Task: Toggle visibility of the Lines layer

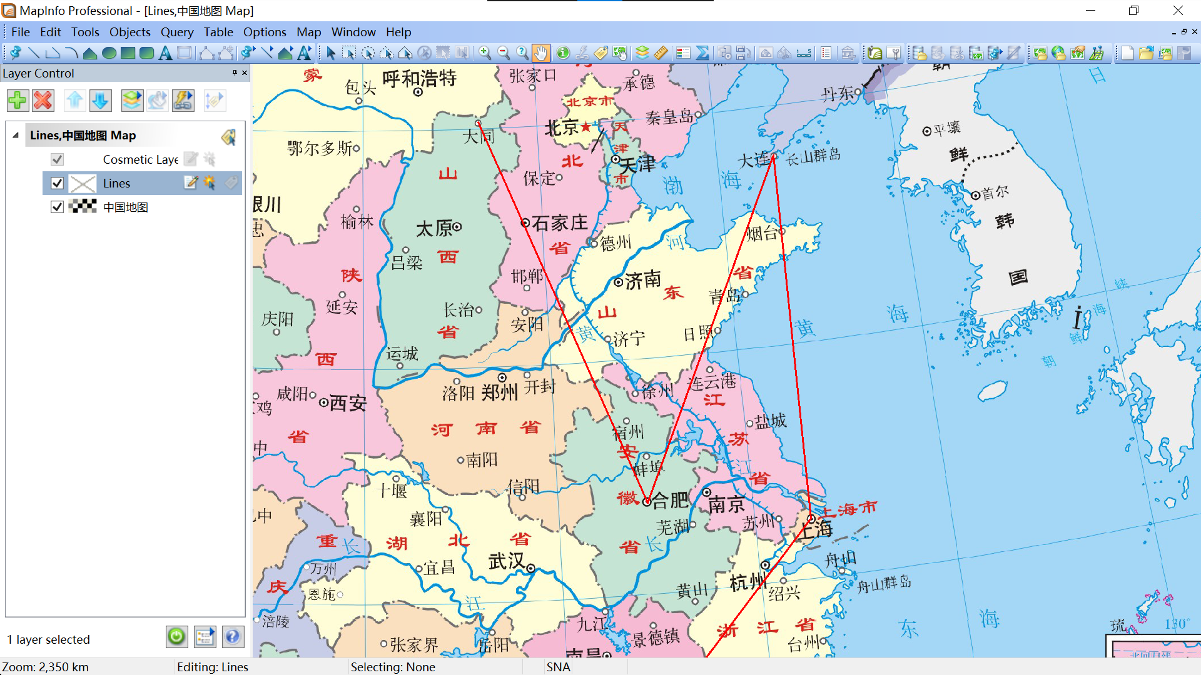Action: [x=57, y=183]
